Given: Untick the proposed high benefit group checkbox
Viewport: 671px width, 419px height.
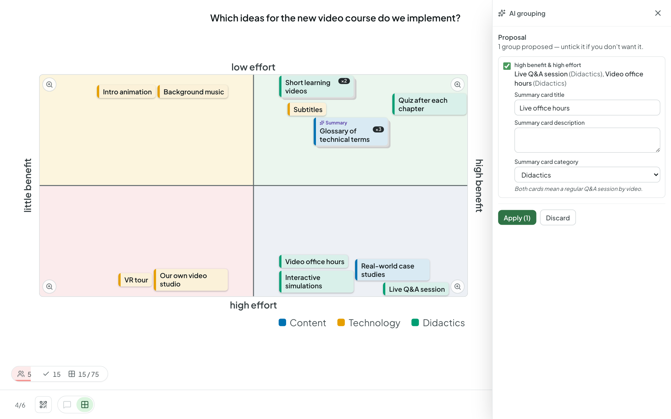Looking at the screenshot, I should pos(507,66).
